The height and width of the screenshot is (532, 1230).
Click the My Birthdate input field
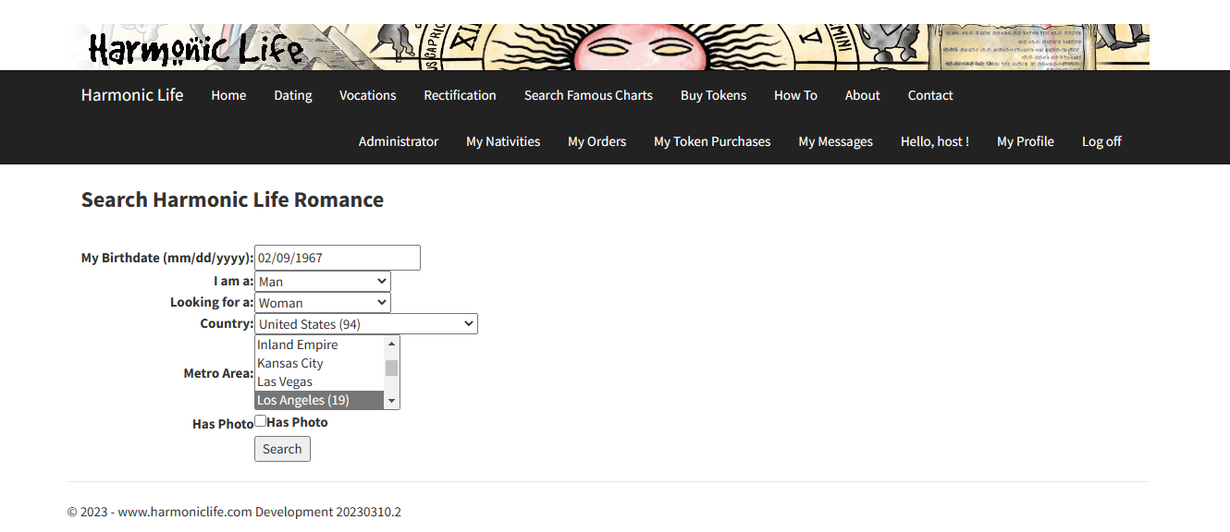337,258
